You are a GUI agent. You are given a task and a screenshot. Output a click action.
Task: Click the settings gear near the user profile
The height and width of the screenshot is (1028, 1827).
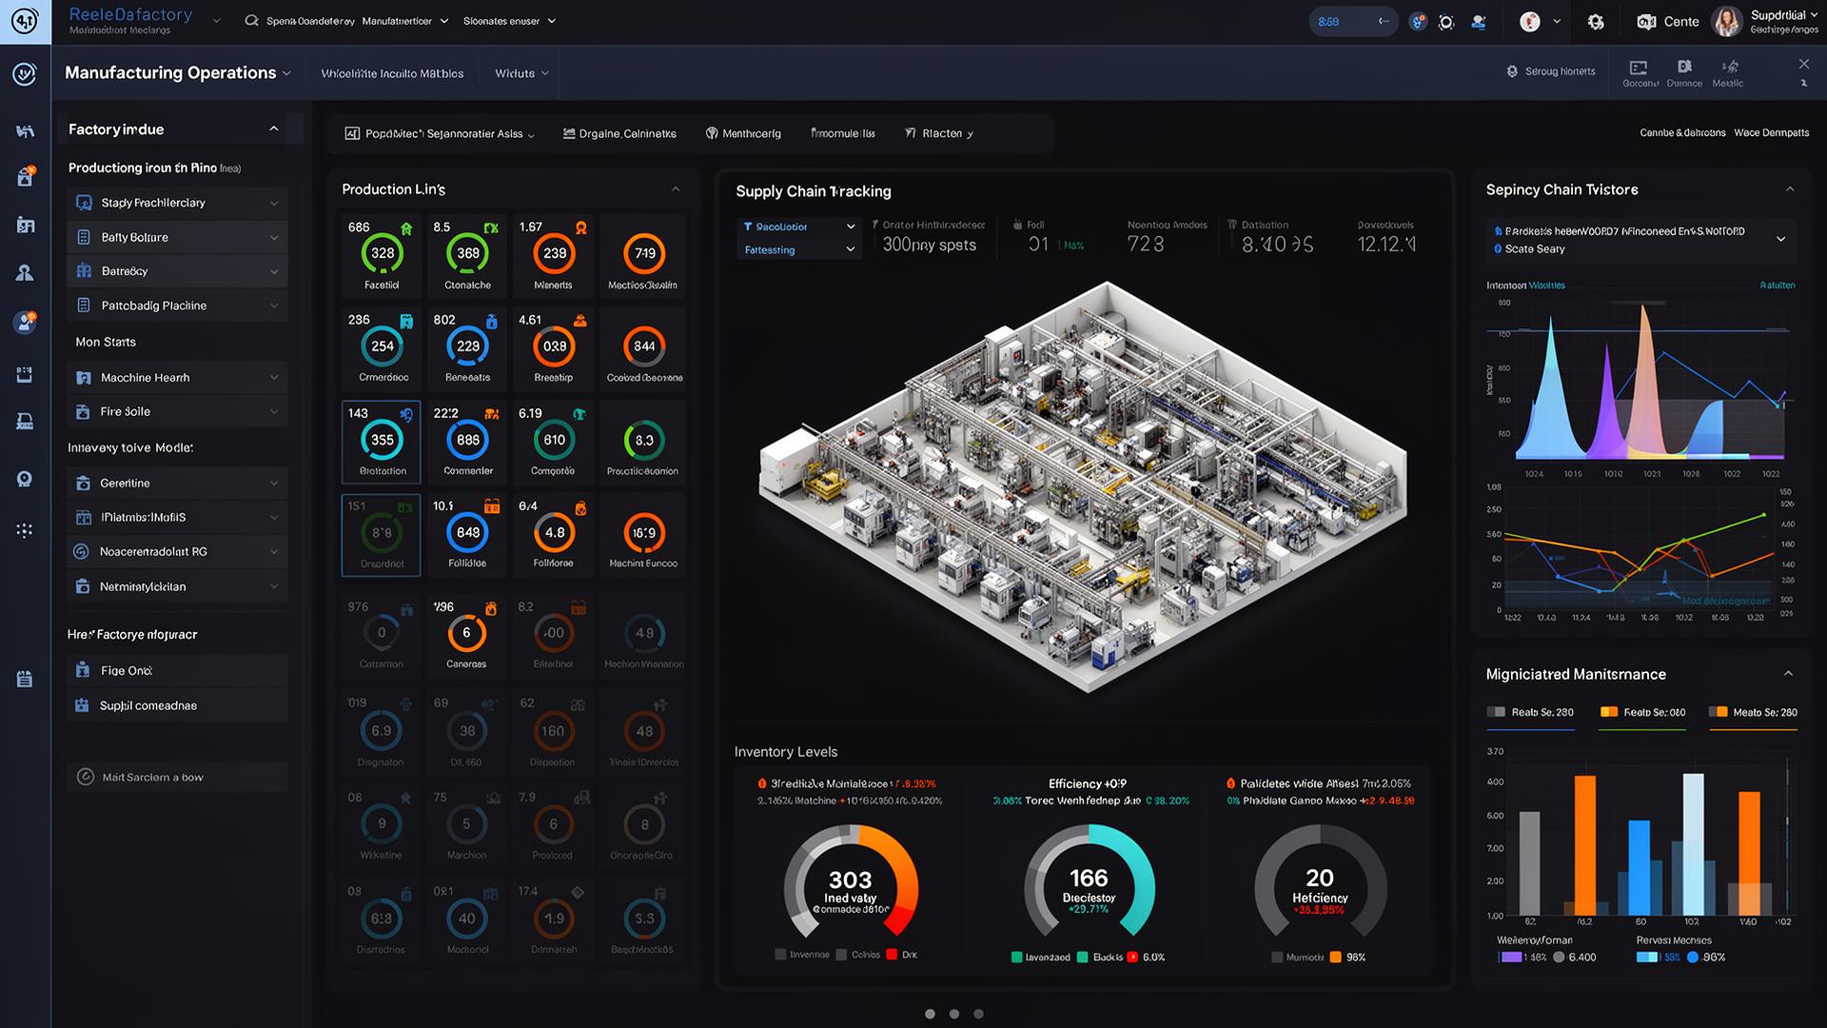click(1596, 20)
